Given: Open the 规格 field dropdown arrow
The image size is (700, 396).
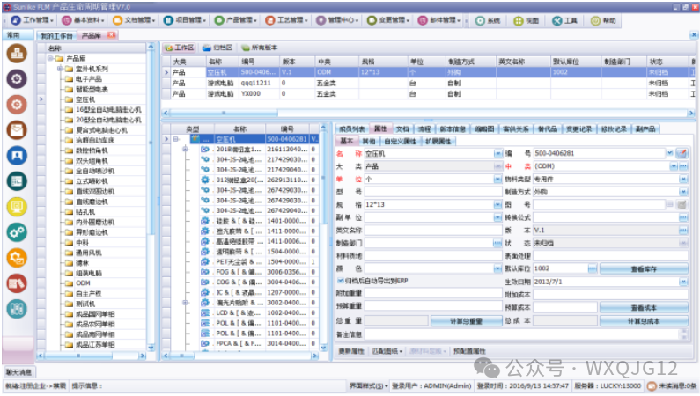Looking at the screenshot, I should pos(497,204).
